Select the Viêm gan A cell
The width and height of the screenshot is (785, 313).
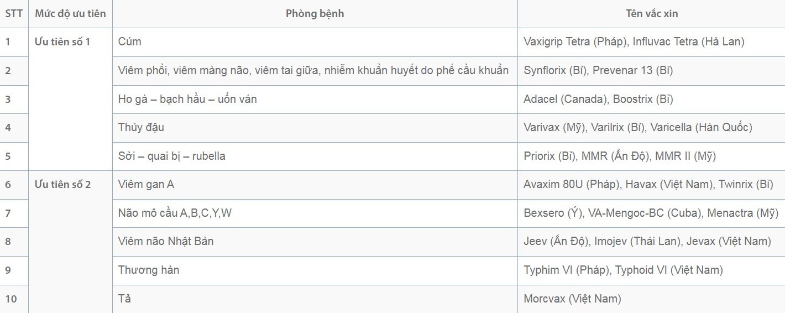(315, 185)
